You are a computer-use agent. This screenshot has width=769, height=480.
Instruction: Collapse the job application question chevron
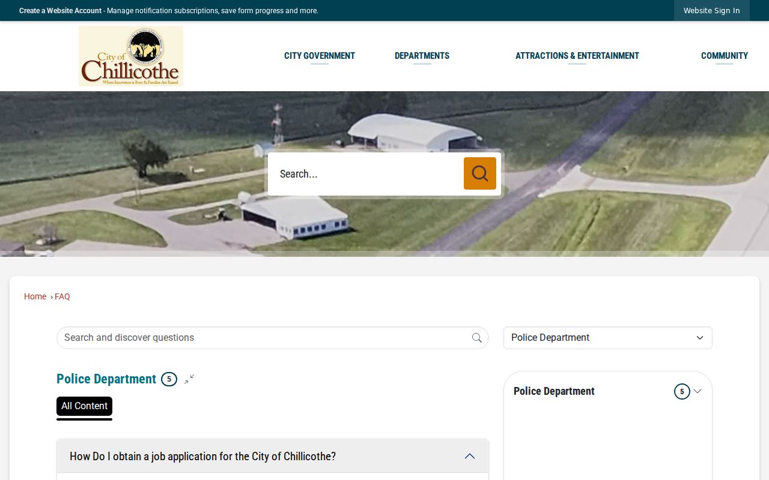(x=470, y=456)
